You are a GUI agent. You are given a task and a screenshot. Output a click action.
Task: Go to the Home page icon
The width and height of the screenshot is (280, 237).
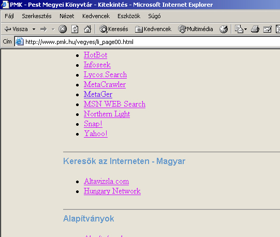coord(87,29)
